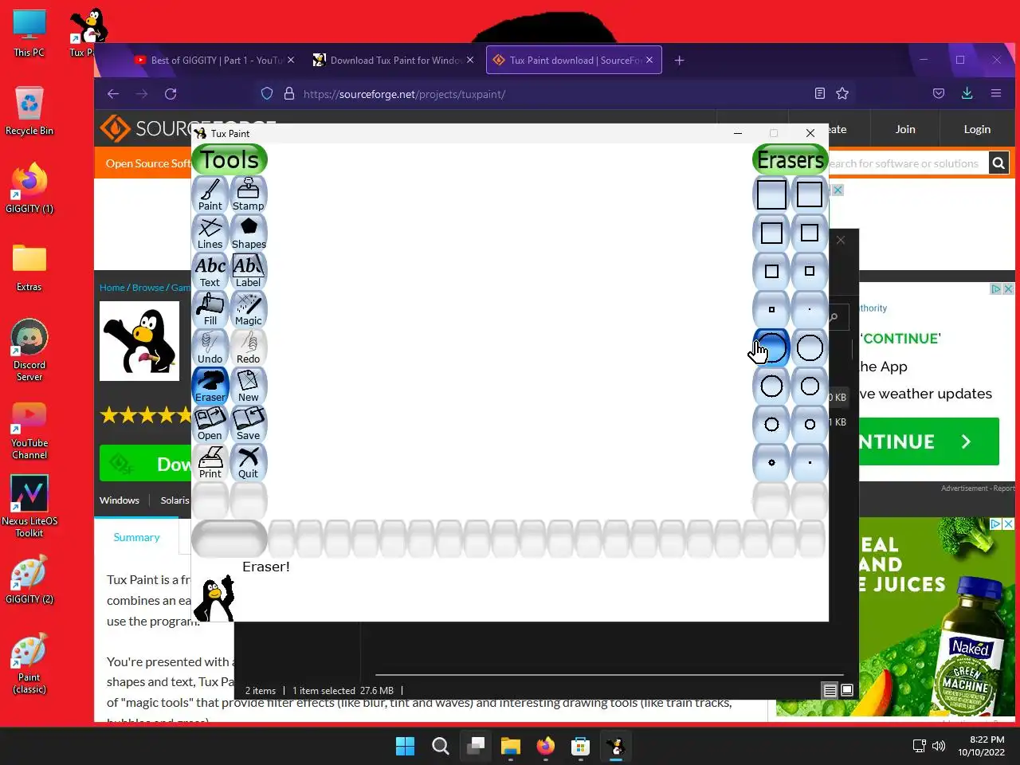Select the Label tool

pos(249,271)
